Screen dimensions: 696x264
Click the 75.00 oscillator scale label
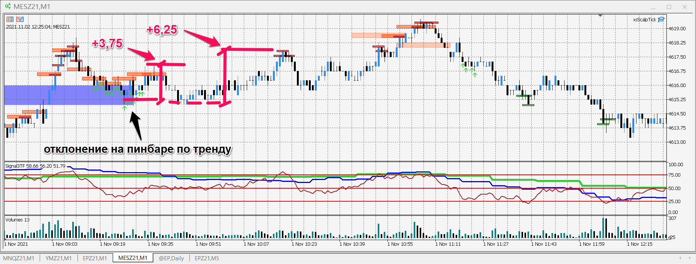coord(675,175)
